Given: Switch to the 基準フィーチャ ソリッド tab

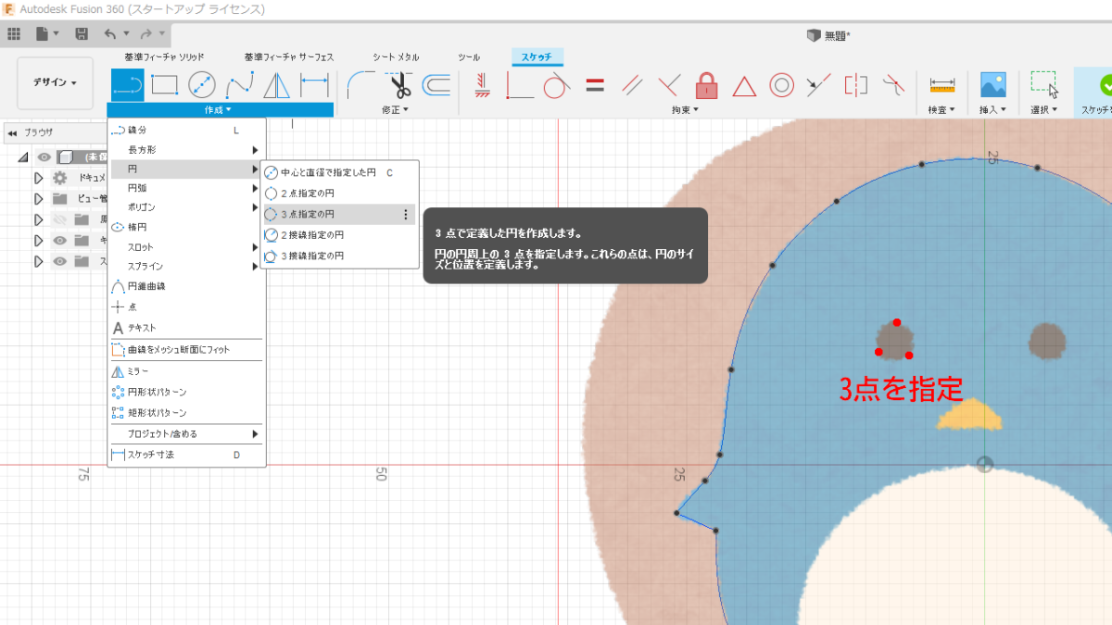Looking at the screenshot, I should 165,57.
